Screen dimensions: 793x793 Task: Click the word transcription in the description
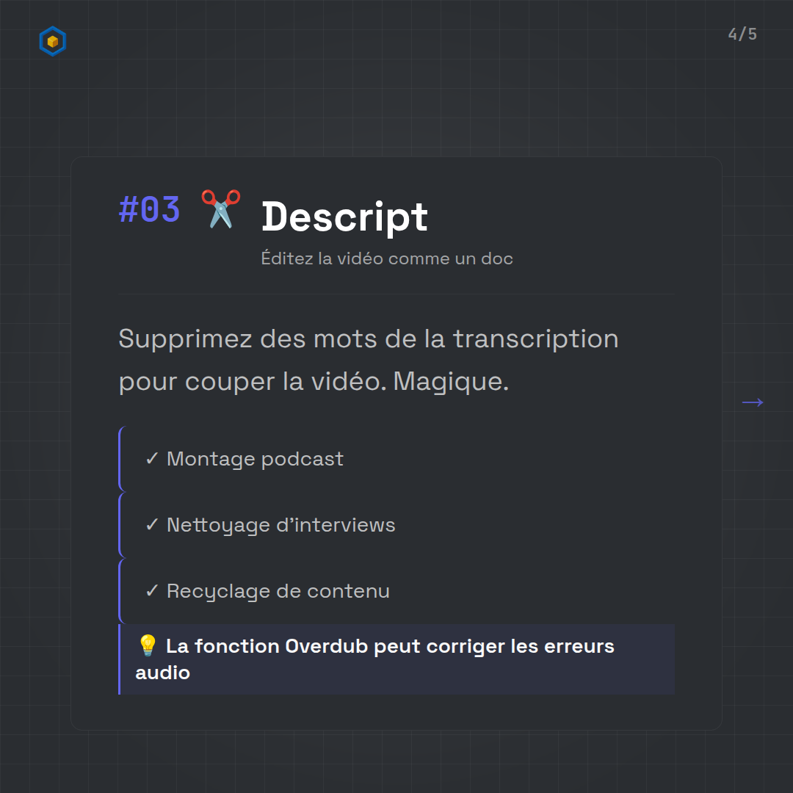535,338
